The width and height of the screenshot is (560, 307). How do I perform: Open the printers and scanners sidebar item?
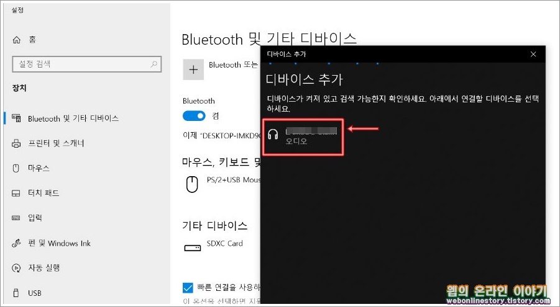(56, 143)
